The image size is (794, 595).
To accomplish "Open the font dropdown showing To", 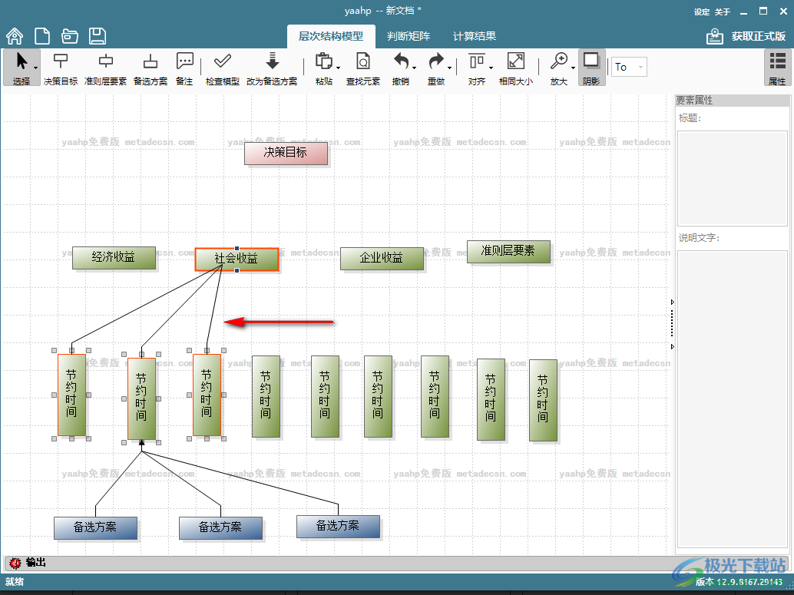I will point(628,67).
